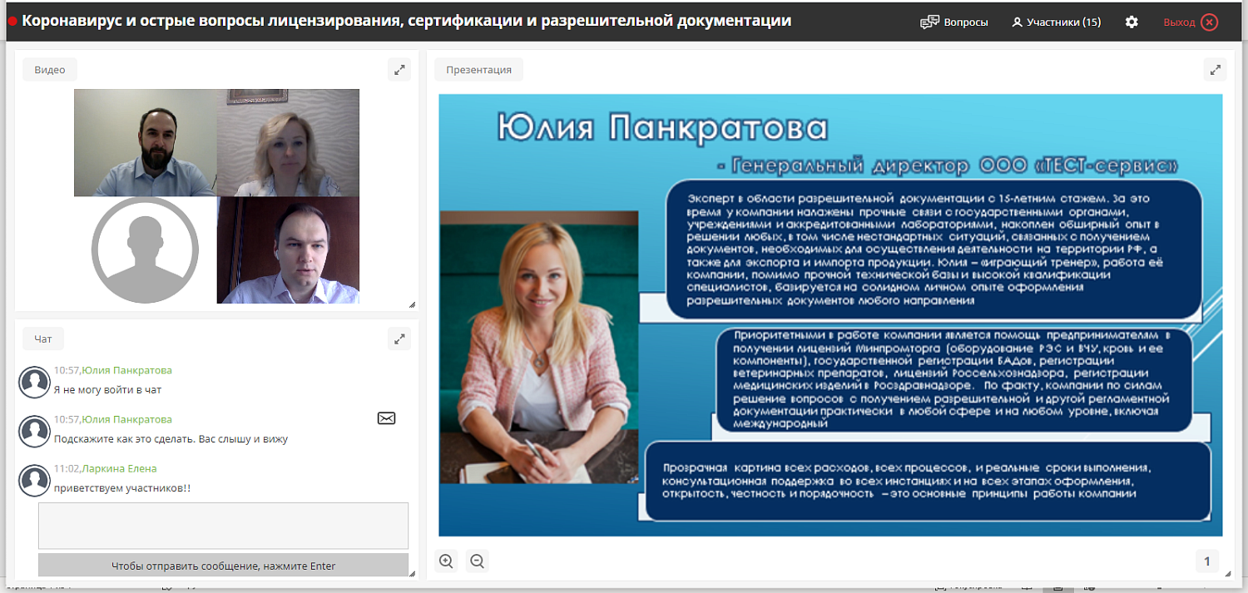Select the Видео panel tab
This screenshot has width=1248, height=593.
pos(50,70)
